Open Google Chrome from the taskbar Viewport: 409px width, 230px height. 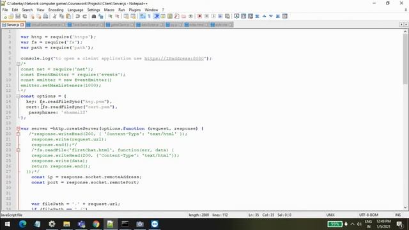(x=96, y=224)
